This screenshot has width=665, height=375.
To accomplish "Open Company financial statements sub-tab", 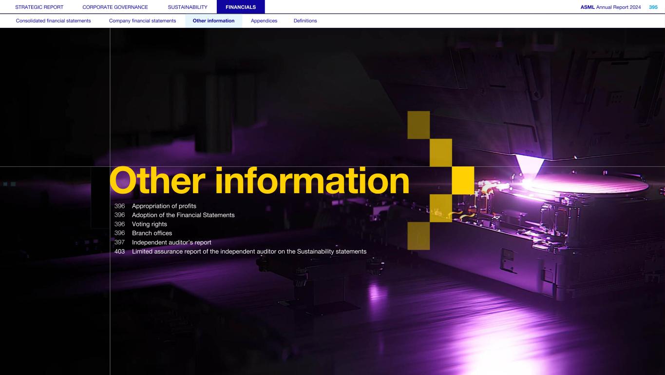I will click(142, 21).
